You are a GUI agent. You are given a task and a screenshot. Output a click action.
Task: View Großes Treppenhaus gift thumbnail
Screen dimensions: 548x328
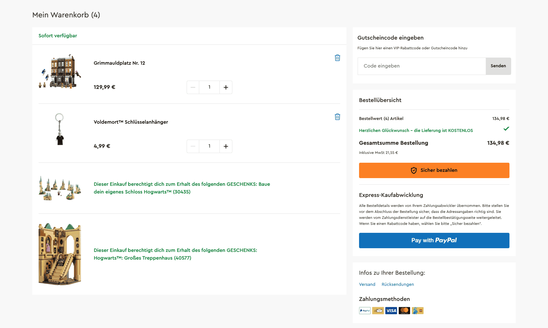60,254
